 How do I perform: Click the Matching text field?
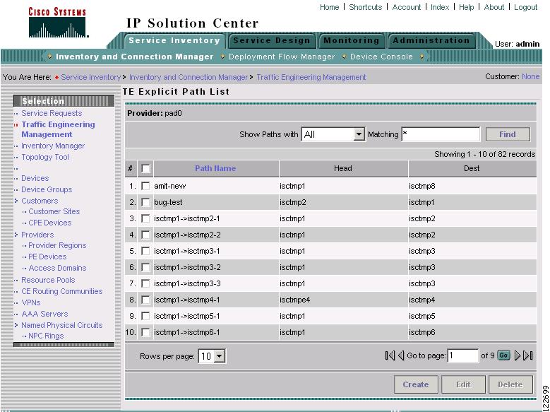(441, 134)
